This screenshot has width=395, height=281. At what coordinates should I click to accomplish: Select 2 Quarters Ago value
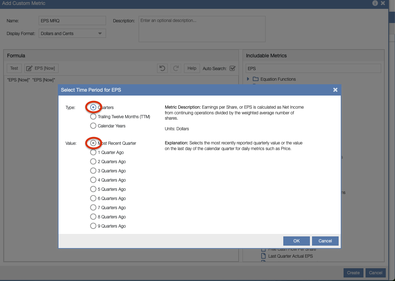click(x=93, y=161)
